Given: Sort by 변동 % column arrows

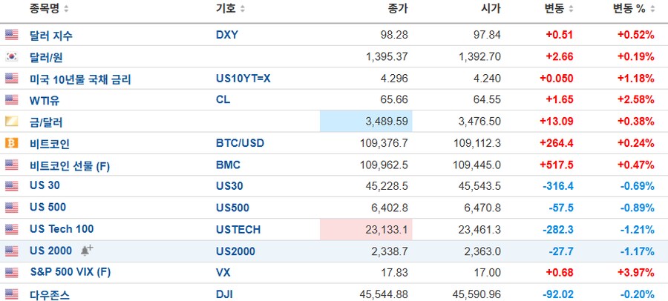Looking at the screenshot, I should coord(652,9).
